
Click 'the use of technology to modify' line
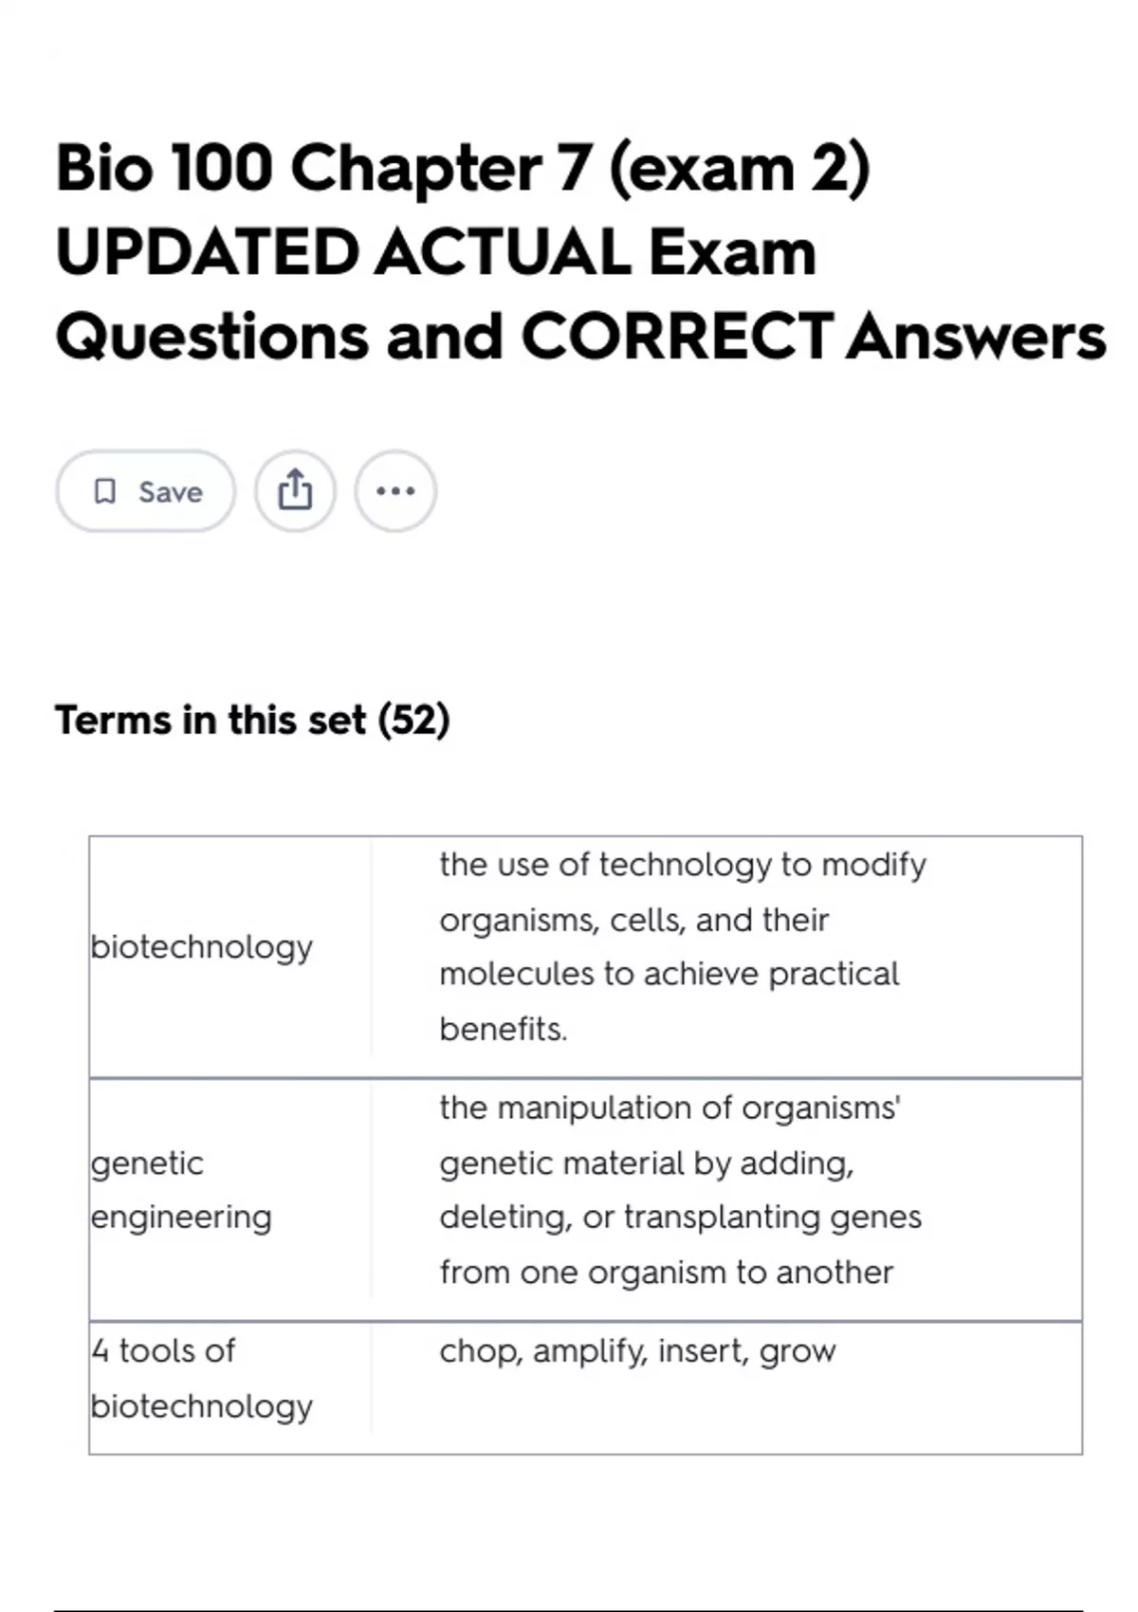coord(683,865)
